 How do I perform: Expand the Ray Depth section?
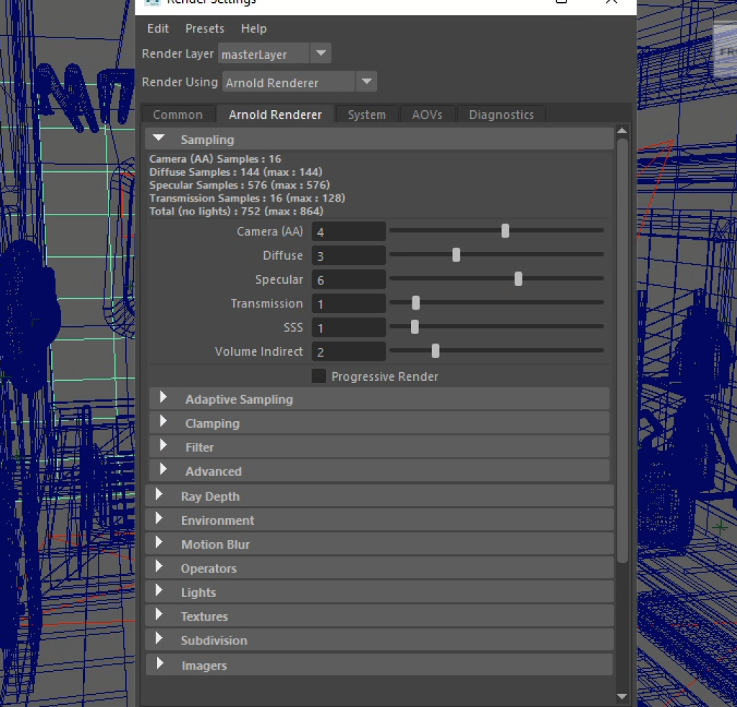(159, 495)
